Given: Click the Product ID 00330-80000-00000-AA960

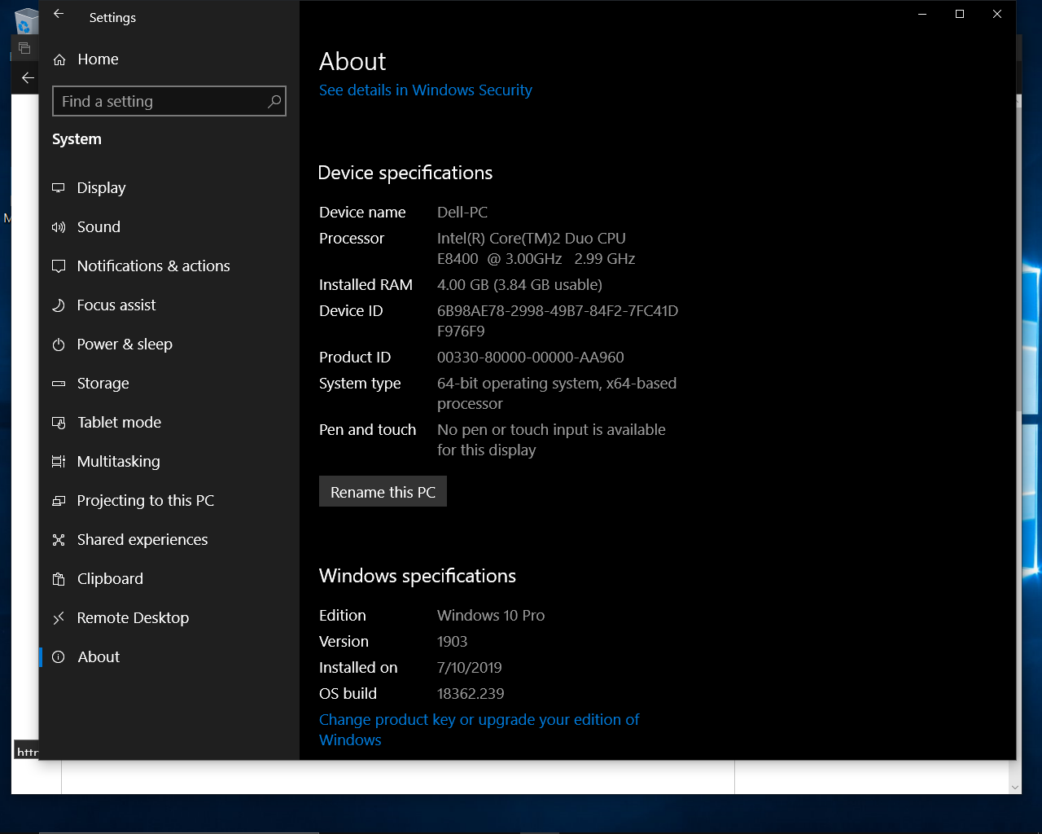Looking at the screenshot, I should pos(531,358).
